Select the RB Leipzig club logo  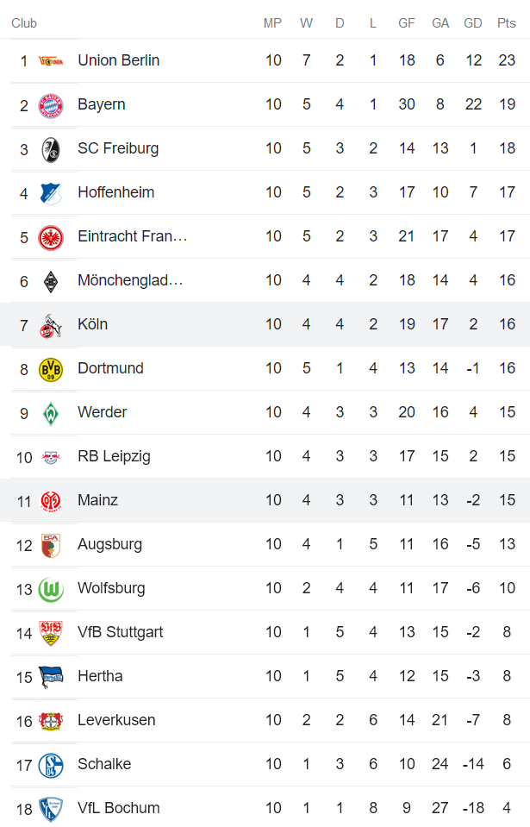coord(50,456)
